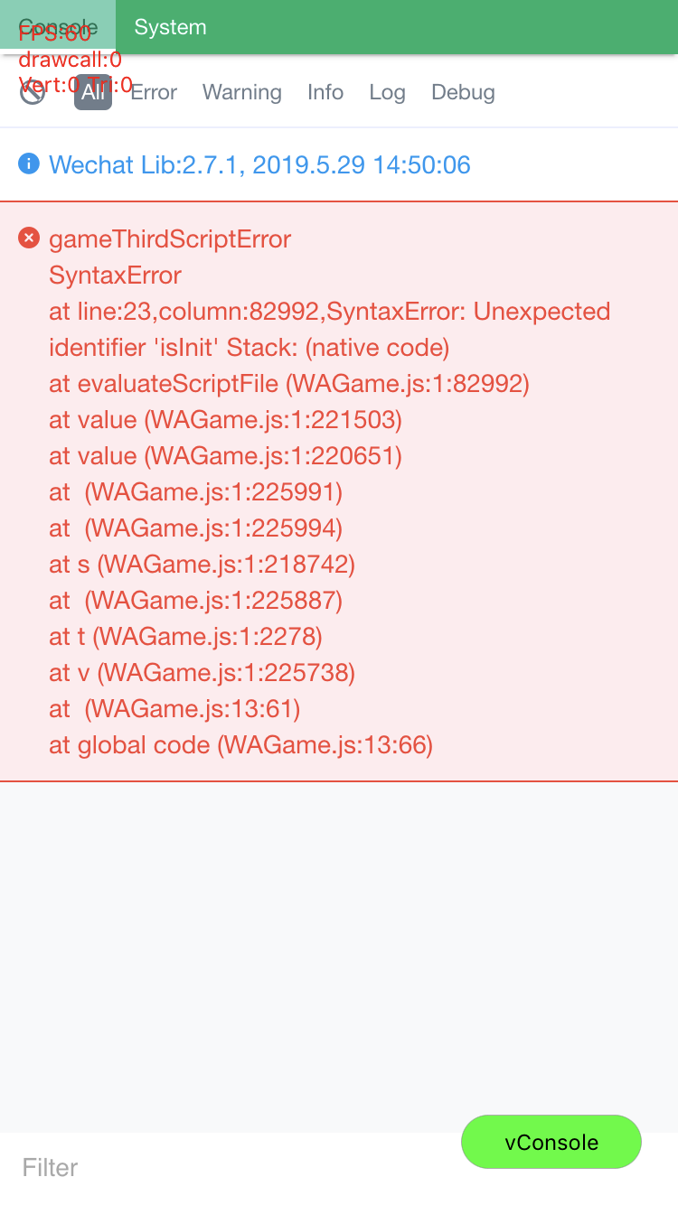
Task: Filter logs by Warning
Action: (x=241, y=92)
